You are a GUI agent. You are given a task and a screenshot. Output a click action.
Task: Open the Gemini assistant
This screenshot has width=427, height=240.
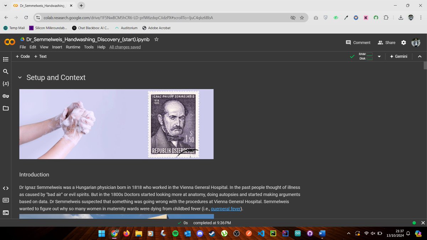pyautogui.click(x=399, y=57)
